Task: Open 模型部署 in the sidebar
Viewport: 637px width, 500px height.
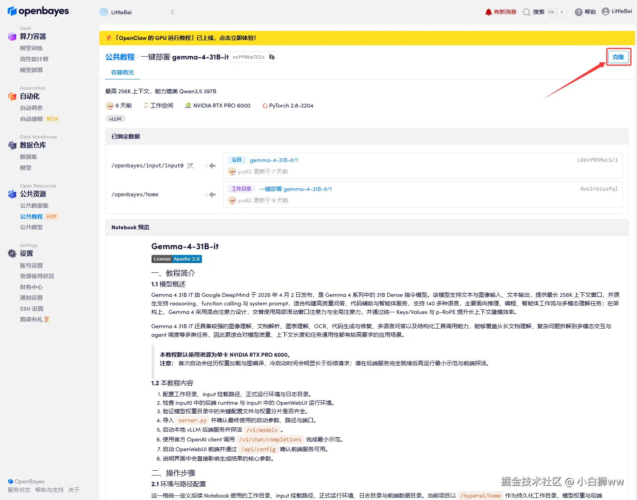Action: point(31,70)
